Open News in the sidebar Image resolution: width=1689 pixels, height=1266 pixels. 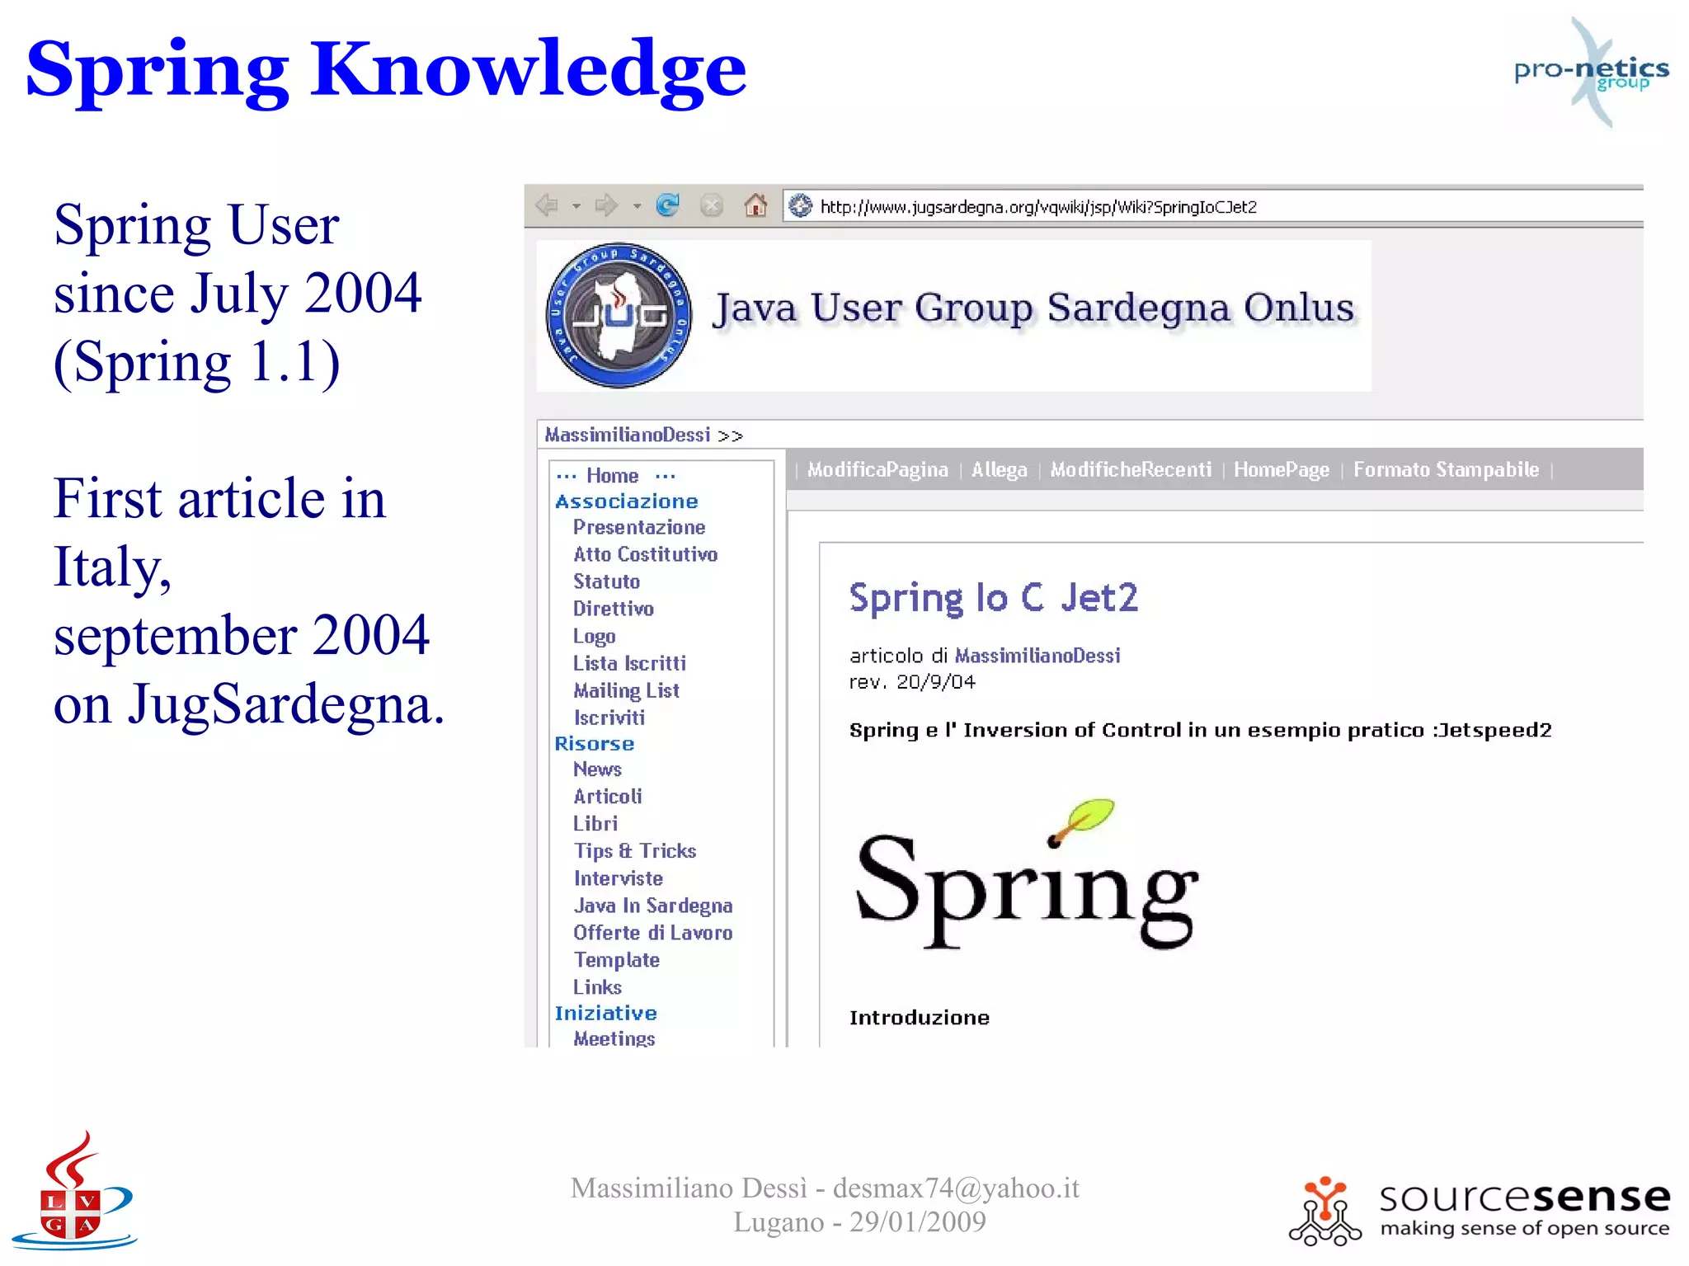pos(597,769)
